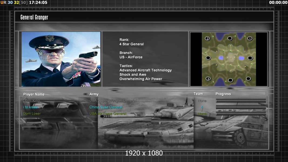
Task: Click the 'Rank:' label
Action: pyautogui.click(x=124, y=40)
